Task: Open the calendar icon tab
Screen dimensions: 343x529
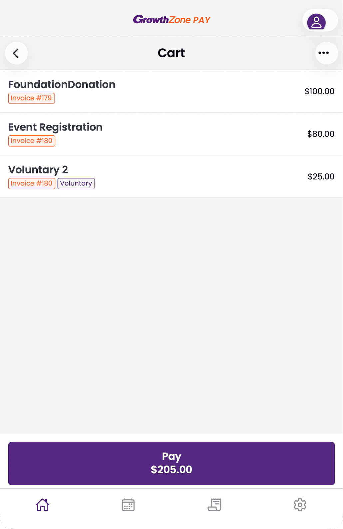Action: (128, 505)
